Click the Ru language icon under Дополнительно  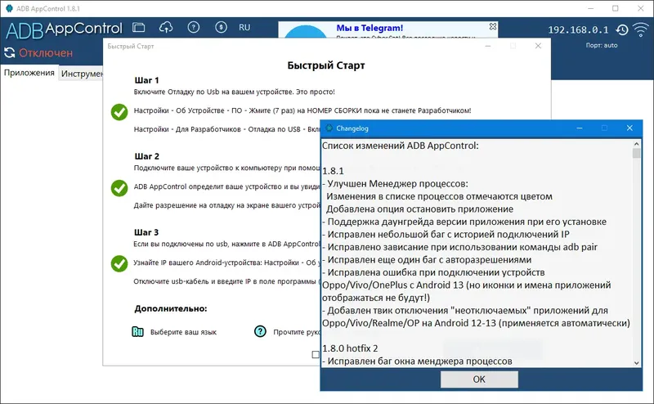[137, 332]
